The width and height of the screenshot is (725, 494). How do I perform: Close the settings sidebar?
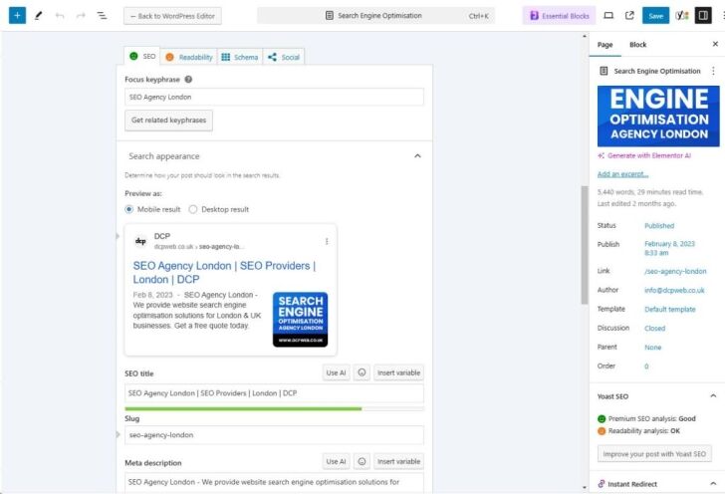[x=715, y=44]
